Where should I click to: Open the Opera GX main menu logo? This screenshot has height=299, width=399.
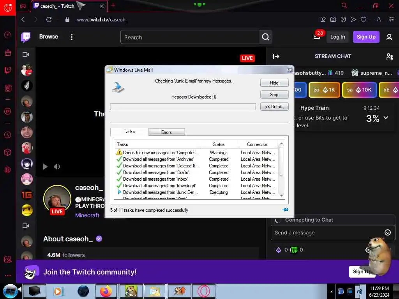[8, 8]
